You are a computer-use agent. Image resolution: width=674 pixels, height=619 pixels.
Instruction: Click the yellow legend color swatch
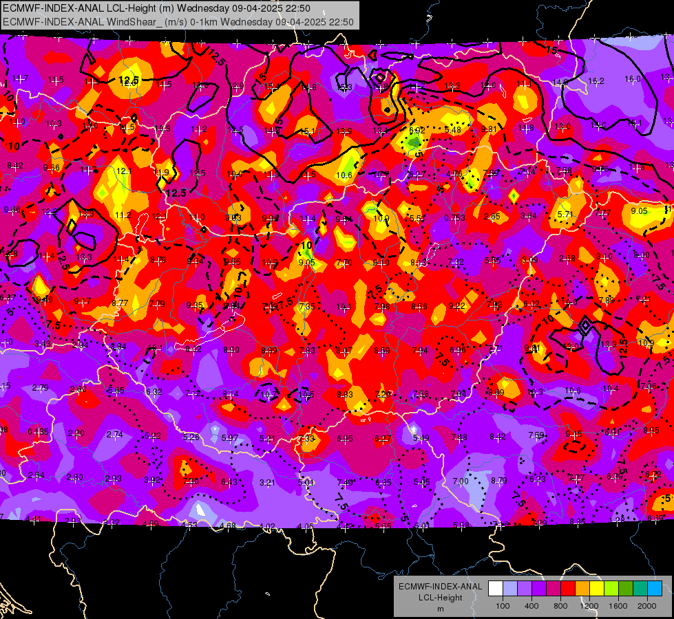point(597,588)
